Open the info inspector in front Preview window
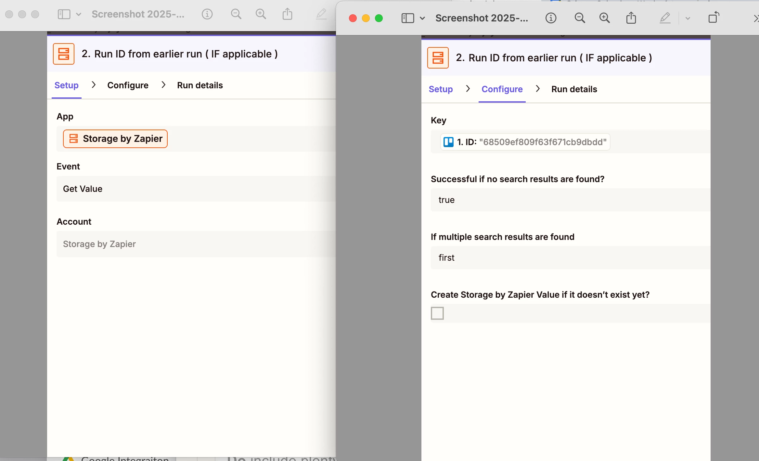759x461 pixels. click(x=551, y=18)
